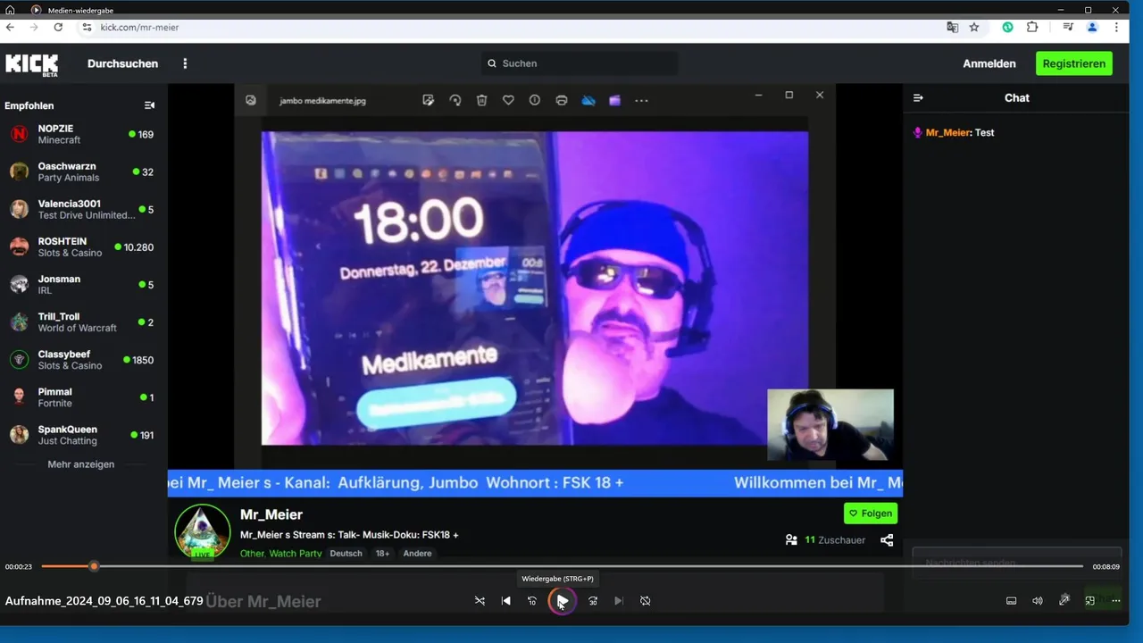The width and height of the screenshot is (1143, 643).
Task: Bookmark page with star icon
Action: 974,28
